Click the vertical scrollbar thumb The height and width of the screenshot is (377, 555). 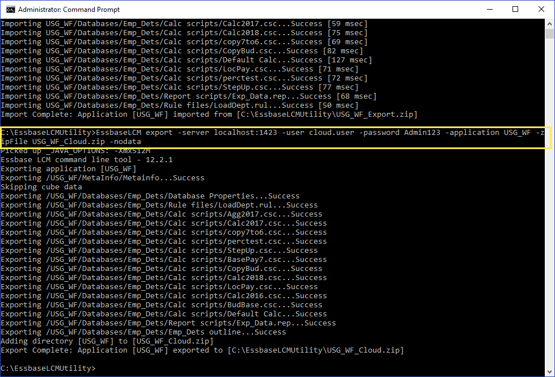(549, 33)
